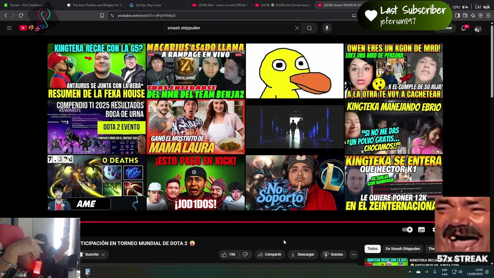
Task: Like the video showing 196 likes
Action: [228, 254]
